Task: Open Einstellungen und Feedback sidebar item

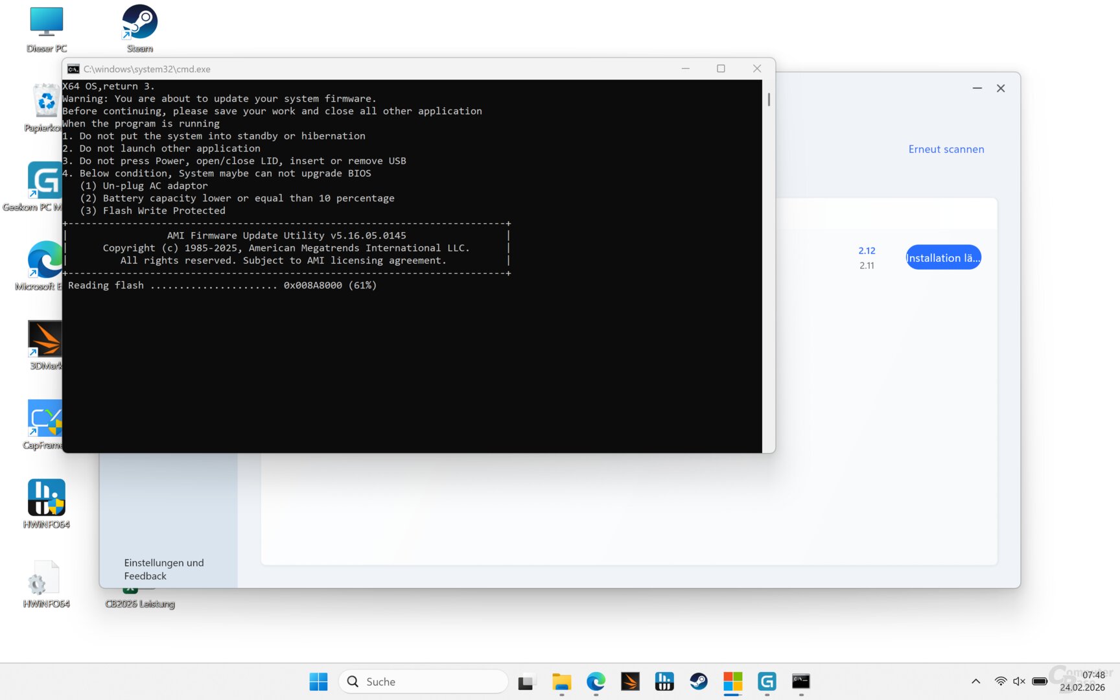Action: (164, 569)
